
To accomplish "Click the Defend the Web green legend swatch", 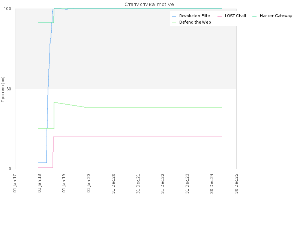I will [x=174, y=23].
